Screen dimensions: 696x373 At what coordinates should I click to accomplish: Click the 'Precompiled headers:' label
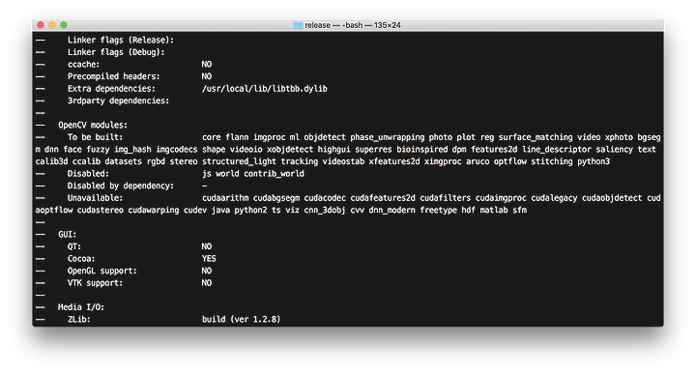(114, 76)
